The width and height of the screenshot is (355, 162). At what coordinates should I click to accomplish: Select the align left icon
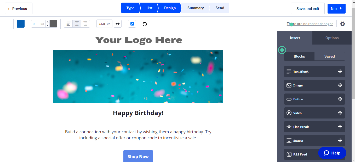tap(68, 24)
